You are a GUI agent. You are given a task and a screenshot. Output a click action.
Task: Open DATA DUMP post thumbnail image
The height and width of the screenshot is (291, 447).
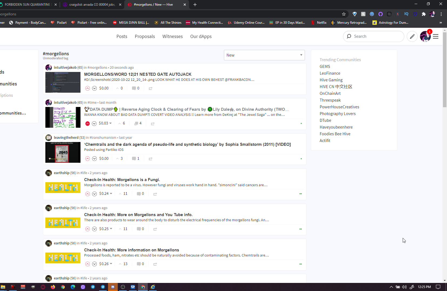click(63, 117)
